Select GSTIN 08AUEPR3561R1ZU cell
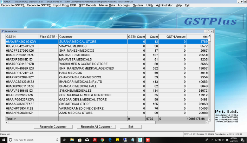The height and width of the screenshot is (143, 247). point(22,55)
